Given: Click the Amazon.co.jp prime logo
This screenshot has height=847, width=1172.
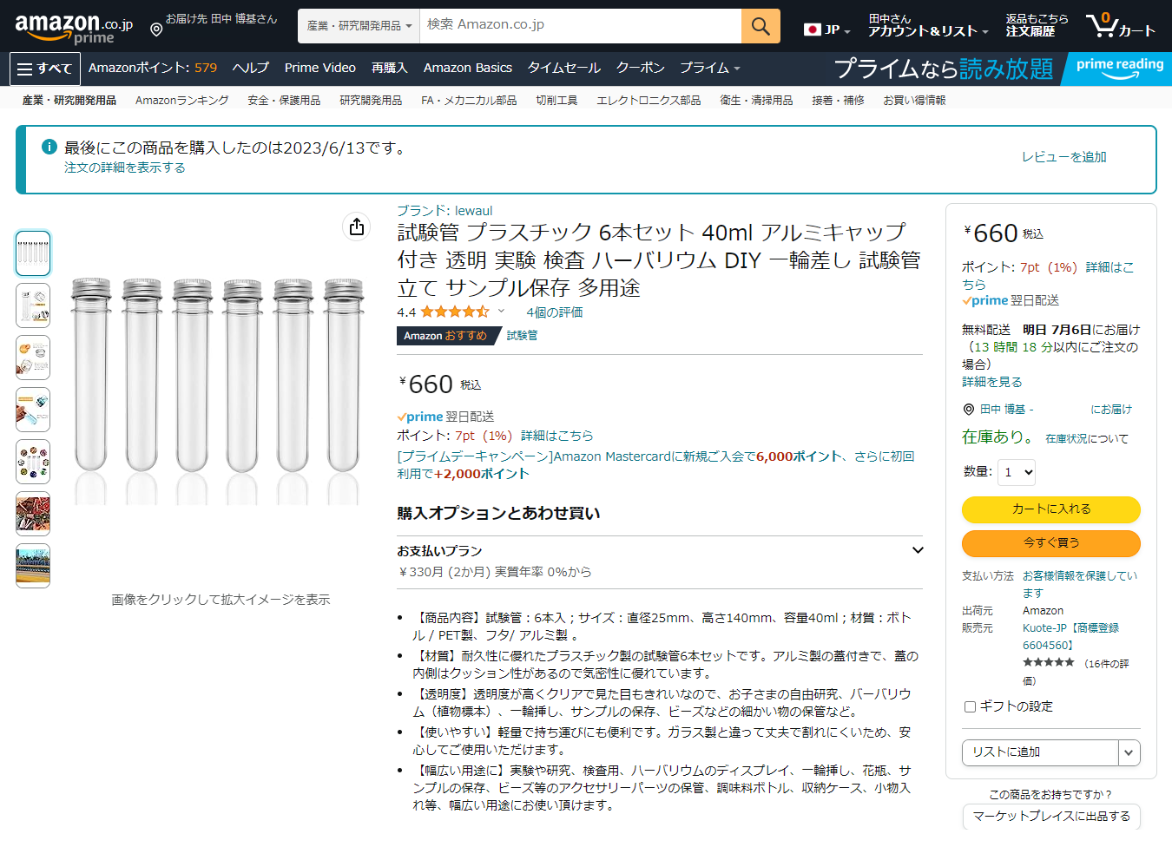Looking at the screenshot, I should coord(73,28).
